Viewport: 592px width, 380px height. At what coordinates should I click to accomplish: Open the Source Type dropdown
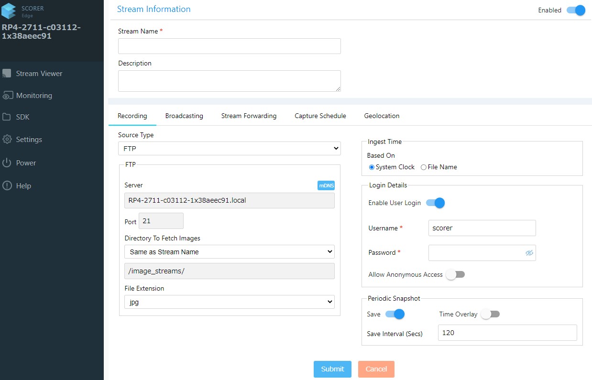(229, 149)
